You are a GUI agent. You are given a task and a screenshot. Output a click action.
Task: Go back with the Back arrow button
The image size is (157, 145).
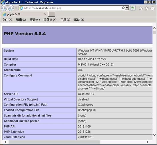[4, 8]
